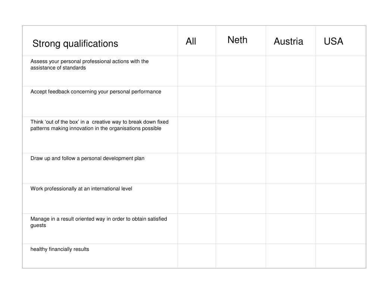
Task: Click empty USA cell for 'Work professionally' row
Action: 341,198
